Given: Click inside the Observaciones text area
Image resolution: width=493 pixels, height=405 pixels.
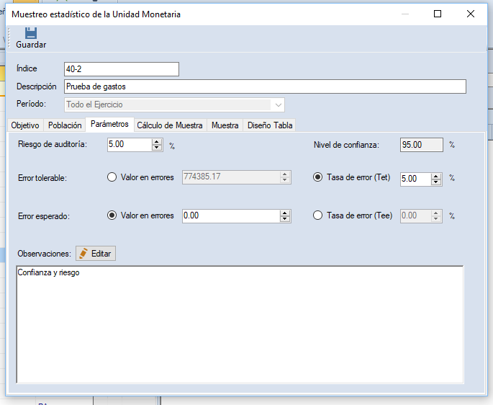Looking at the screenshot, I should coord(239,324).
